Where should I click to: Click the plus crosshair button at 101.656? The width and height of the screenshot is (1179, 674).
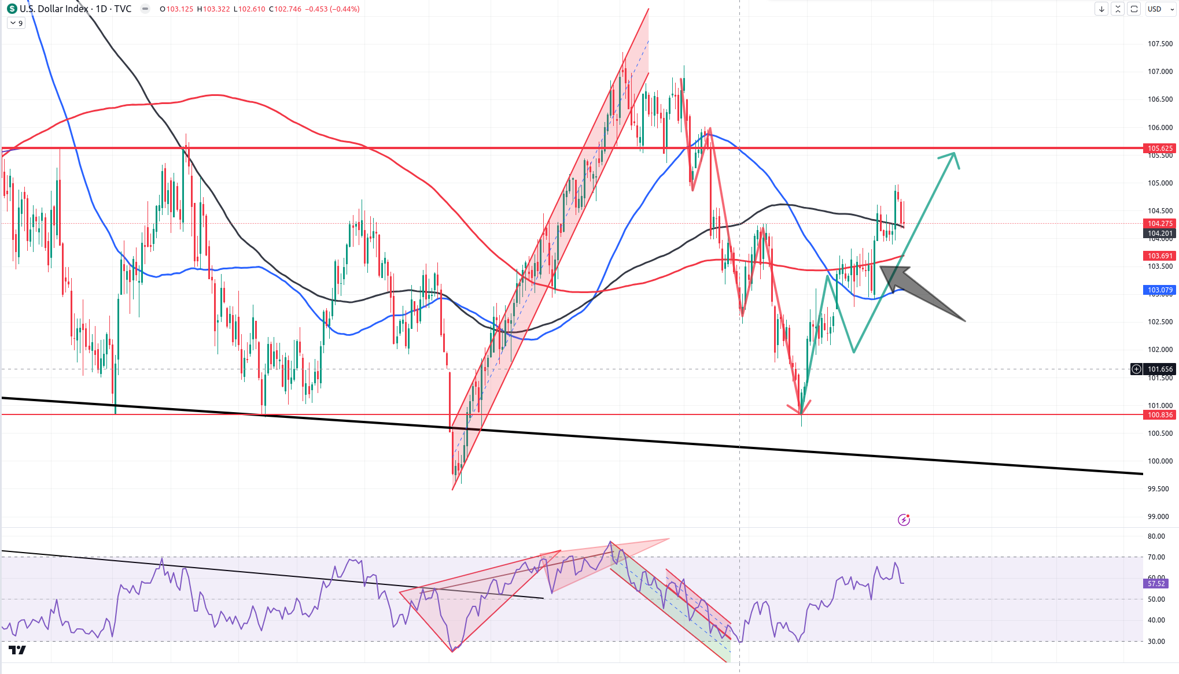[x=1136, y=369]
